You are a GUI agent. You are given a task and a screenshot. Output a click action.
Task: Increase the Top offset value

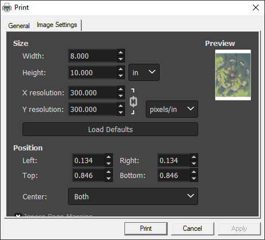pyautogui.click(x=109, y=172)
